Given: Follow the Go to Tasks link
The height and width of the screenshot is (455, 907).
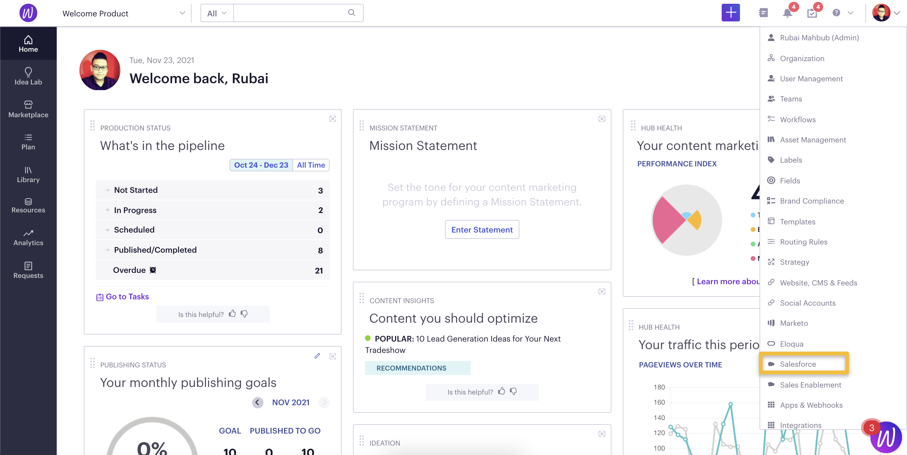Looking at the screenshot, I should 123,297.
